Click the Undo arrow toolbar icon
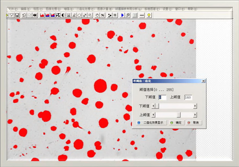This screenshot has height=167, width=239. pyautogui.click(x=24, y=15)
